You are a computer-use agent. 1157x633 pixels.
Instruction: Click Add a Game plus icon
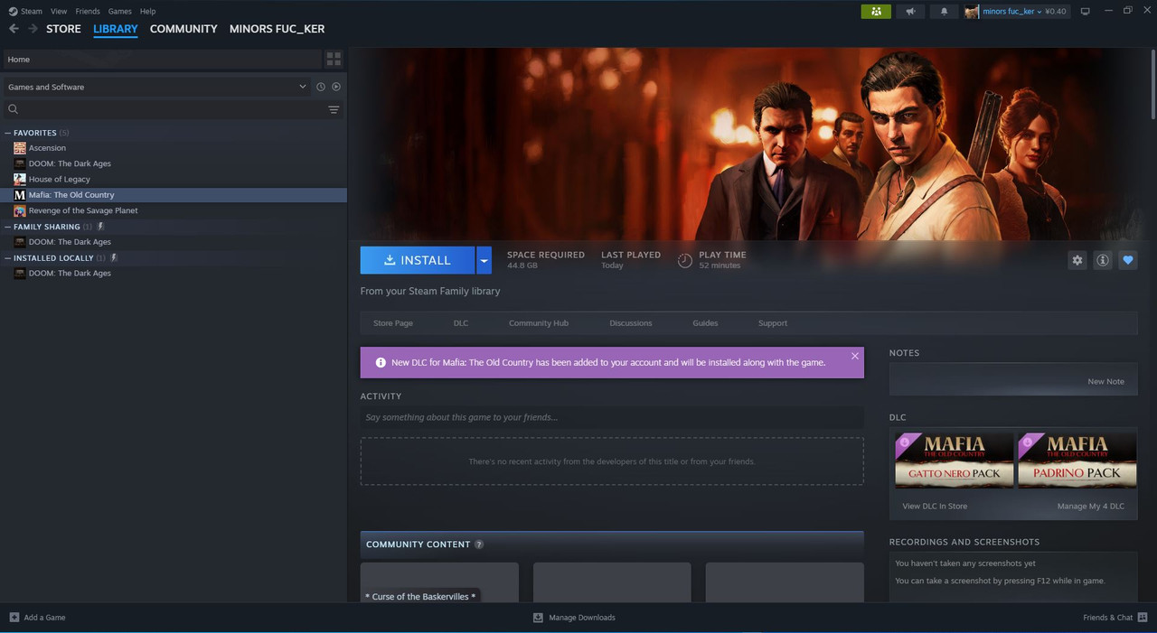click(x=14, y=618)
